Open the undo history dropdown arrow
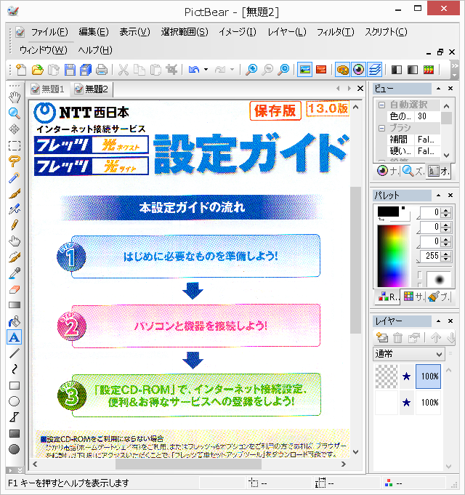 [206, 70]
